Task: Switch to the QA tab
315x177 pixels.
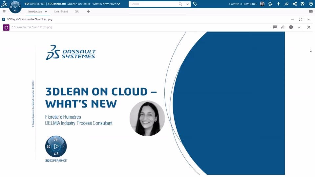Action: 76,11
